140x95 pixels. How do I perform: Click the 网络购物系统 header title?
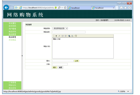pos(25,15)
